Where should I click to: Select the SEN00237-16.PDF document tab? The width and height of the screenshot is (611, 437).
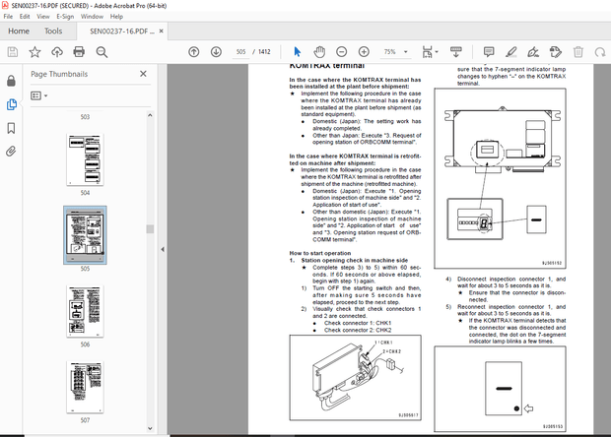tap(122, 31)
